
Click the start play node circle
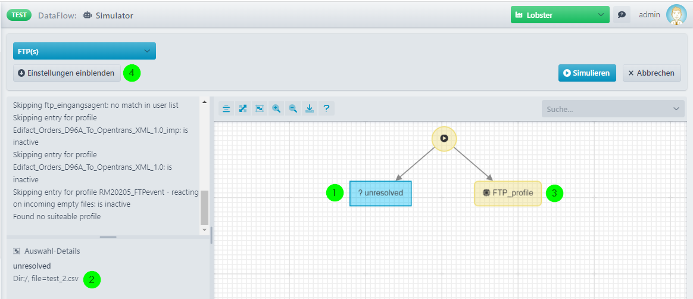444,138
